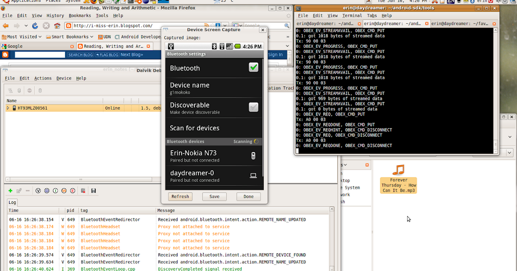This screenshot has width=517, height=271.
Task: Click the Next Blog link
Action: pyautogui.click(x=132, y=55)
